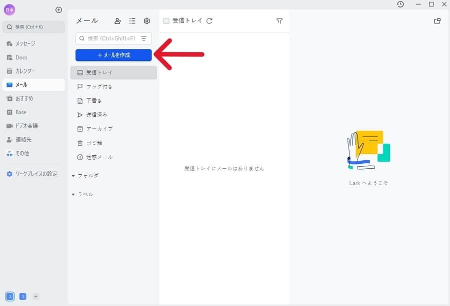Open the filter funnel icon above the mail pane
This screenshot has height=306, width=450.
(x=279, y=20)
